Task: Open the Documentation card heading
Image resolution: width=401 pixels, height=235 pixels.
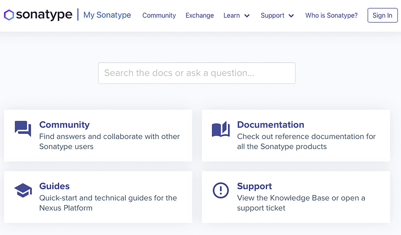Action: (270, 125)
